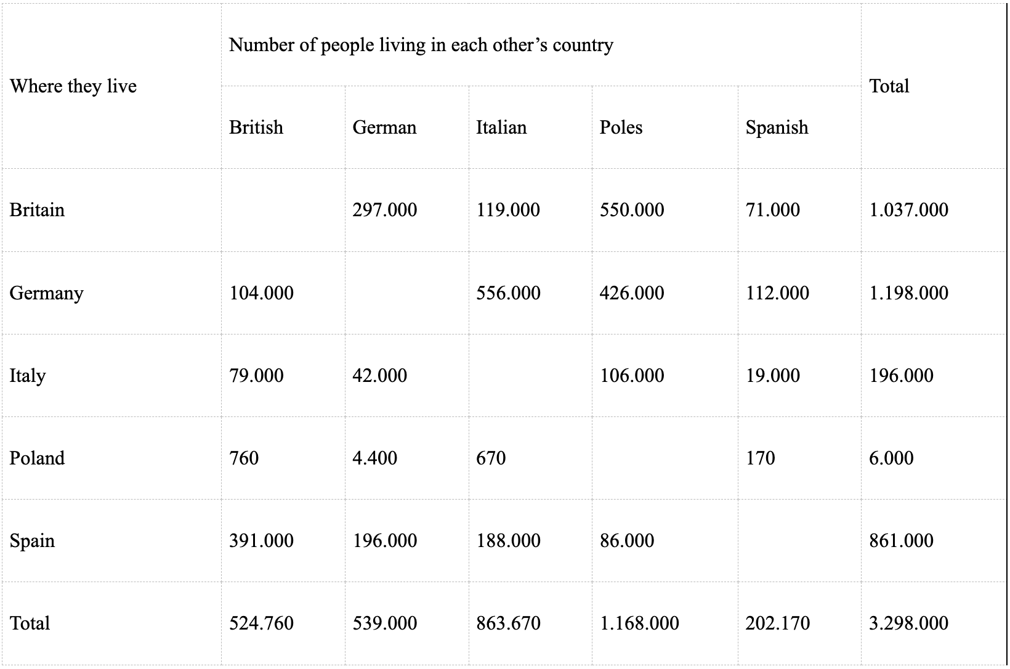
Task: Select the Germany row label
Action: coord(111,293)
